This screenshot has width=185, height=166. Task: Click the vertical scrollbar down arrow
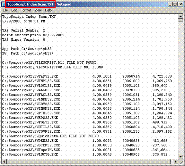tap(181, 157)
